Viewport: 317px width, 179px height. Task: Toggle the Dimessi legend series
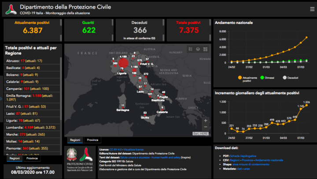point(267,78)
